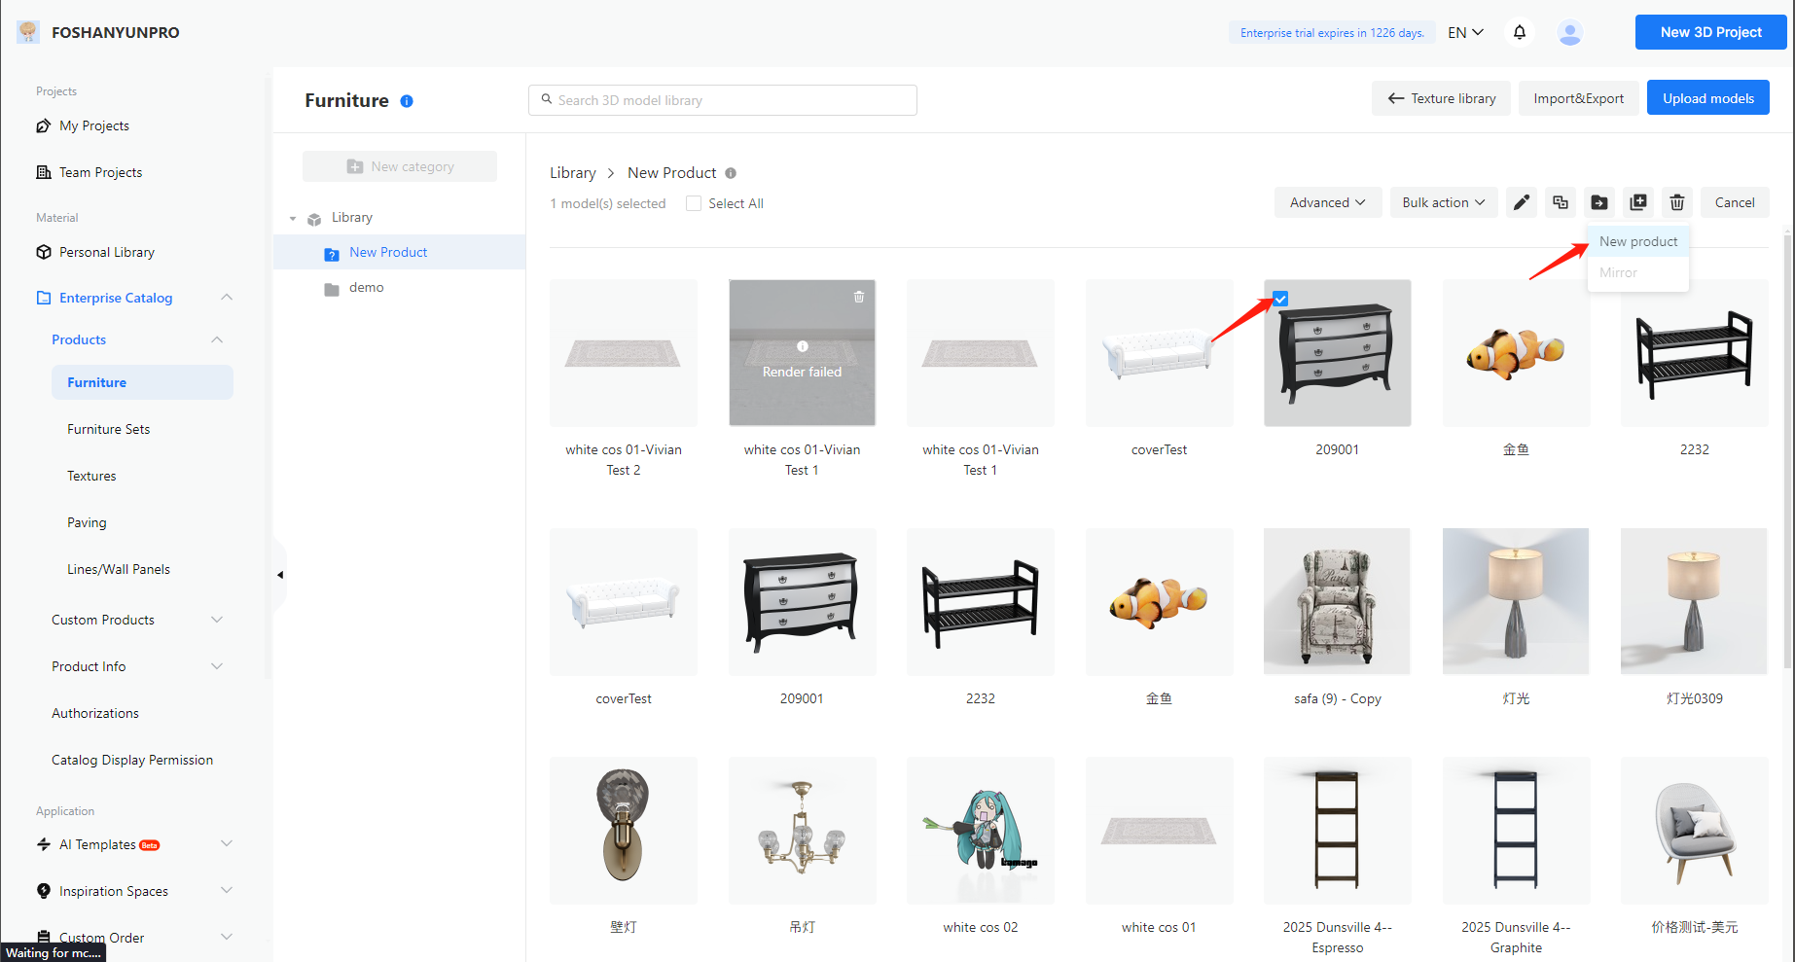This screenshot has width=1795, height=962.
Task: Expand the Custom Products chevron
Action: [217, 620]
